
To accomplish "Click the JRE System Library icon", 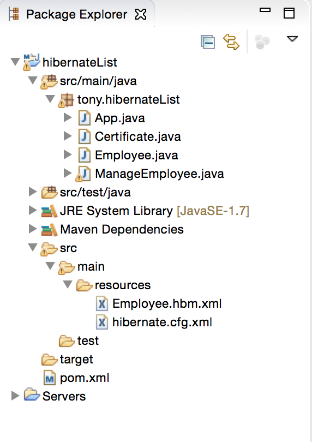I will coord(49,211).
